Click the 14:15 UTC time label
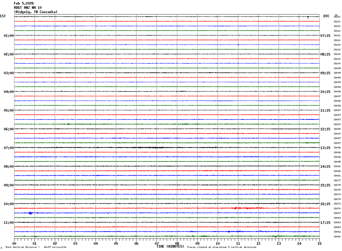 click(x=325, y=167)
